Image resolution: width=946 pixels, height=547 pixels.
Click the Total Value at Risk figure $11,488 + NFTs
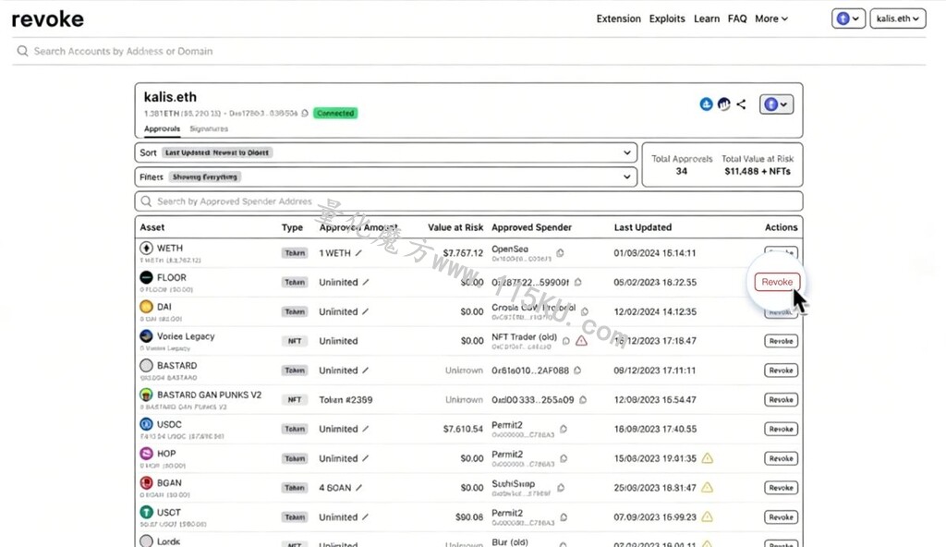tap(758, 172)
